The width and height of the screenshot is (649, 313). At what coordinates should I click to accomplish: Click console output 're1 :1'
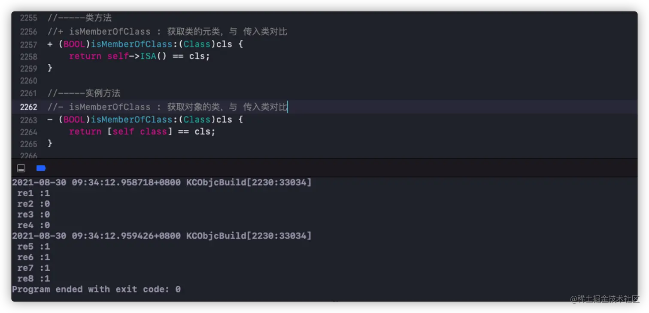33,193
